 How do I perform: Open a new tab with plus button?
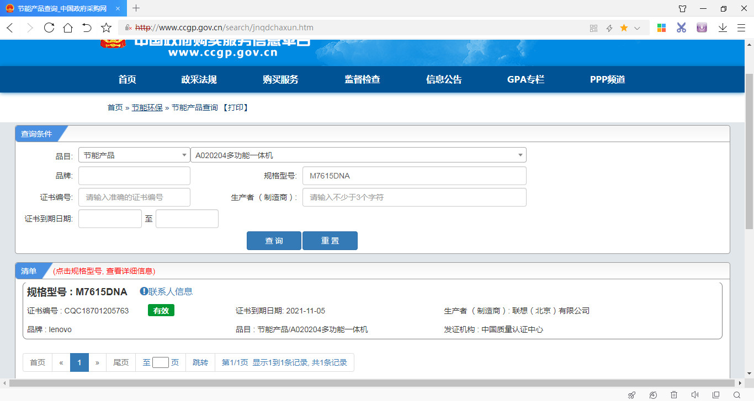(136, 8)
